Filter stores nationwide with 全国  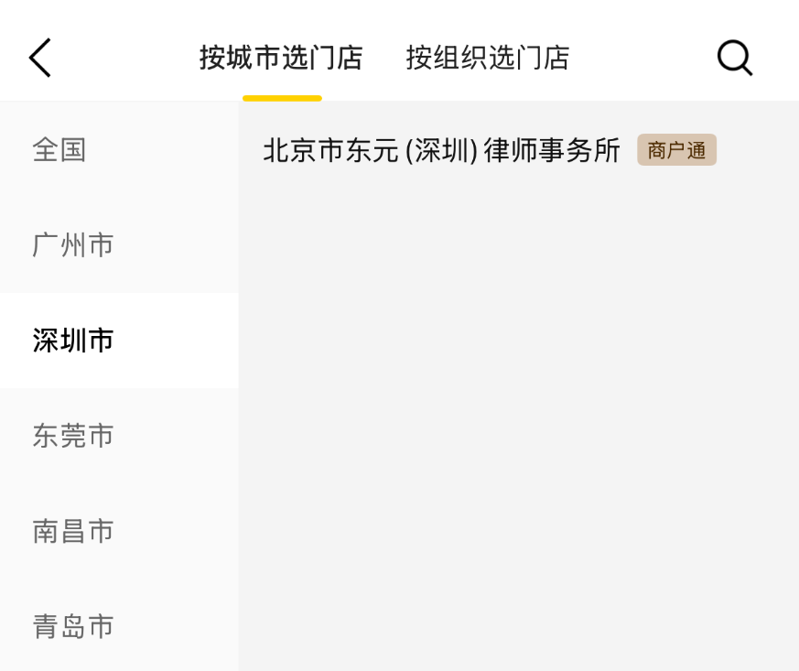(60, 149)
